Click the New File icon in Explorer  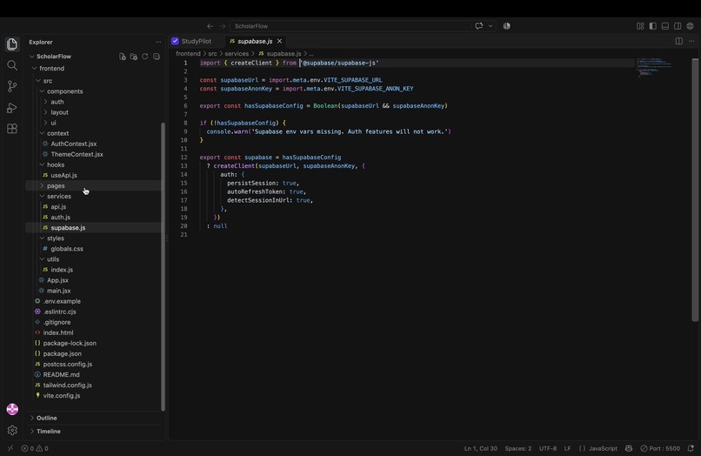(x=122, y=57)
